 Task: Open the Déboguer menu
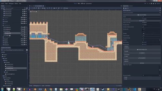[x=11, y=4]
